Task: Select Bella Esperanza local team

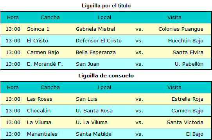Action: [96, 52]
